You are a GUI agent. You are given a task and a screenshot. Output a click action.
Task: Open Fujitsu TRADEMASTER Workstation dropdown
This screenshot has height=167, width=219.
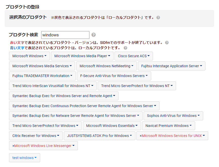click(42, 76)
